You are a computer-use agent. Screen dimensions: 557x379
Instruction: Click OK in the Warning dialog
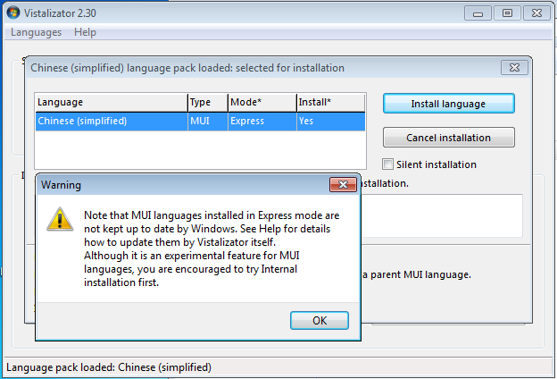(319, 320)
